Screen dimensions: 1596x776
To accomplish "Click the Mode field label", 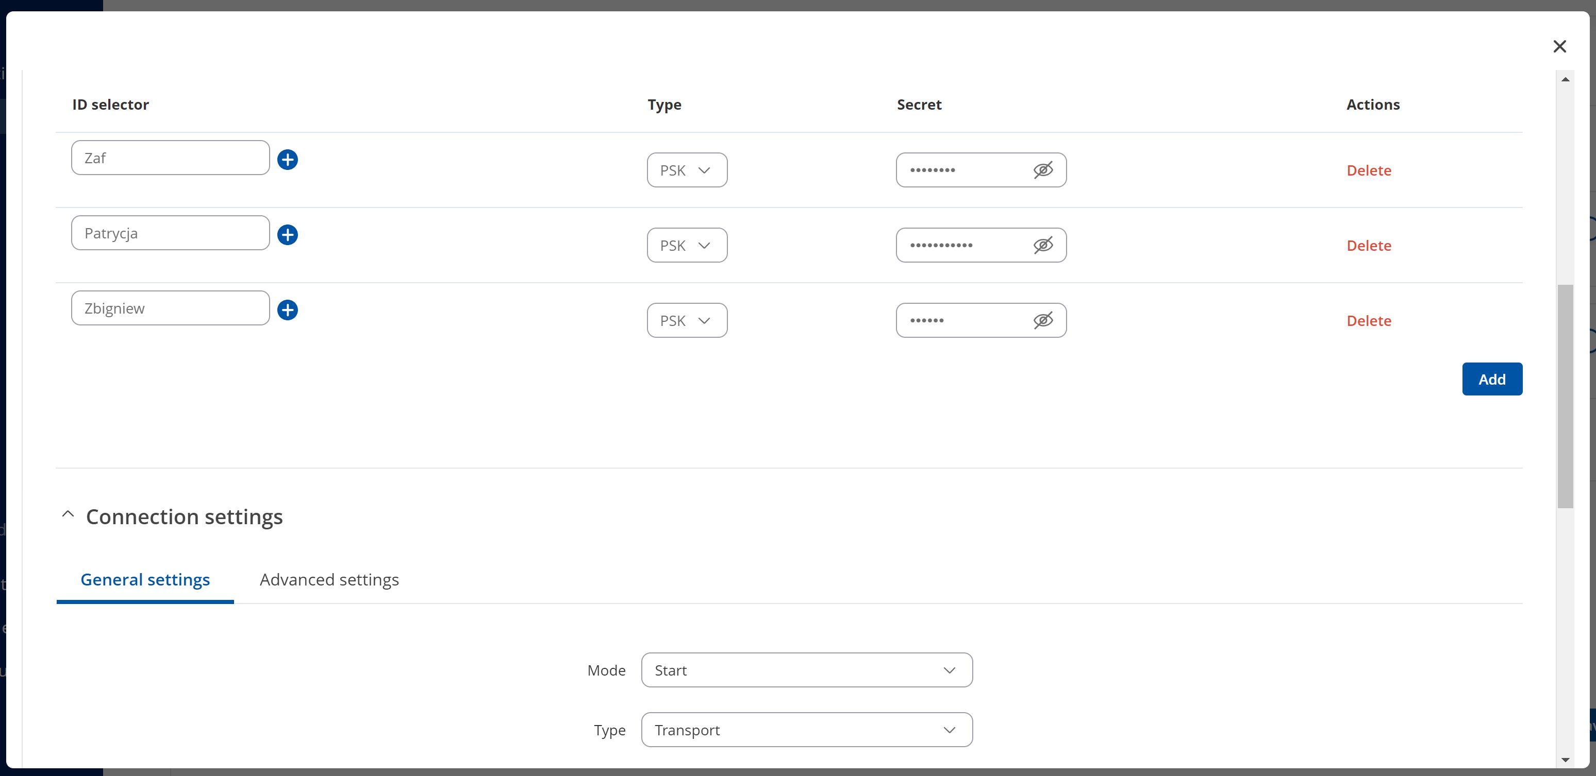I will [x=606, y=670].
